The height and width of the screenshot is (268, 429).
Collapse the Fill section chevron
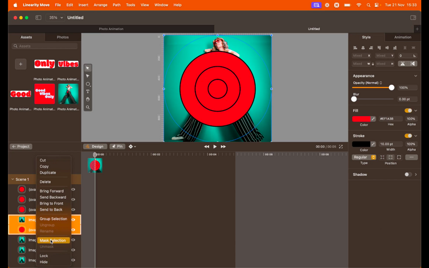[x=416, y=111]
